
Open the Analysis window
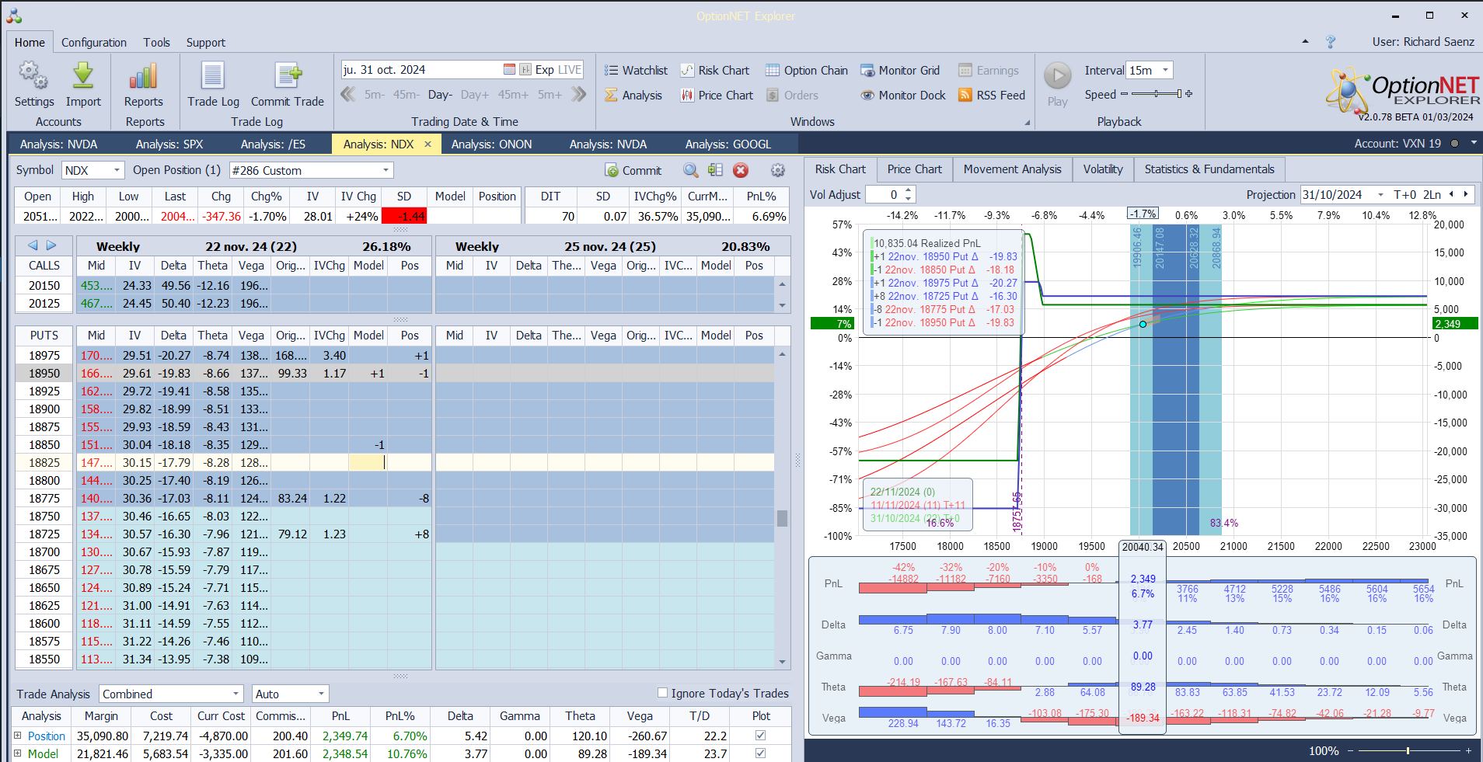pos(633,96)
